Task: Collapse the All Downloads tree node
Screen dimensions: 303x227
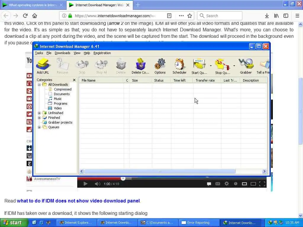Action: click(x=39, y=85)
